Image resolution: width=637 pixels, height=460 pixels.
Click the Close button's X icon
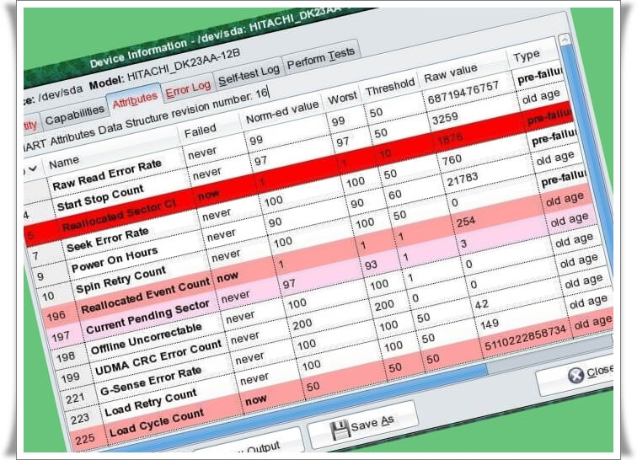[575, 375]
